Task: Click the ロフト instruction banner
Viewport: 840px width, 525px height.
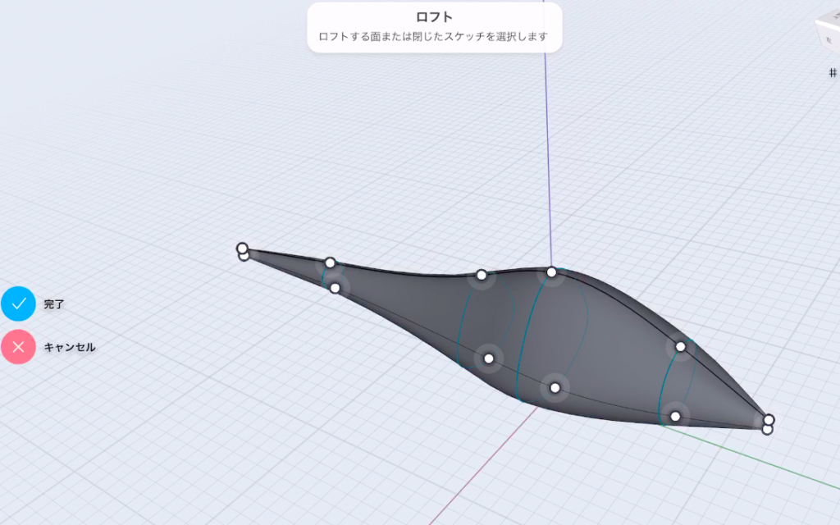Action: (x=435, y=27)
